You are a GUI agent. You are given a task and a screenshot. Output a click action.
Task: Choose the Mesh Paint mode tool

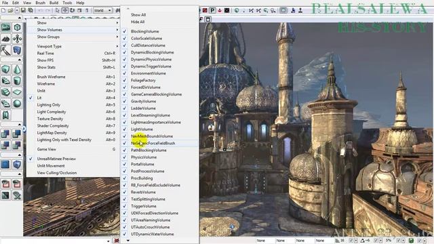[5, 50]
